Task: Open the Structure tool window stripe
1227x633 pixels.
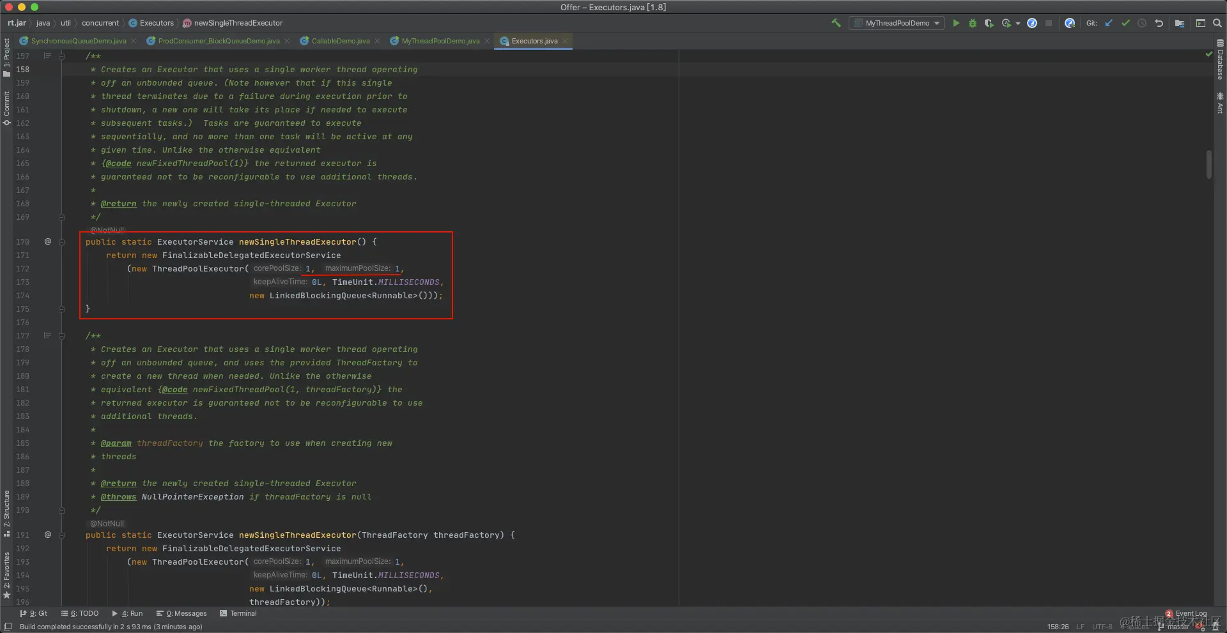Action: [6, 514]
